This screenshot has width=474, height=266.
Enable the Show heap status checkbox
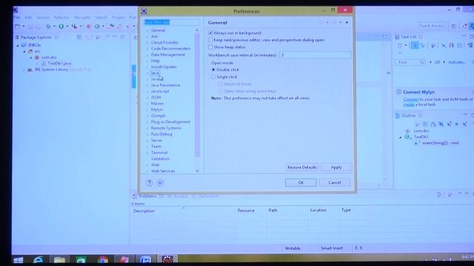point(210,47)
